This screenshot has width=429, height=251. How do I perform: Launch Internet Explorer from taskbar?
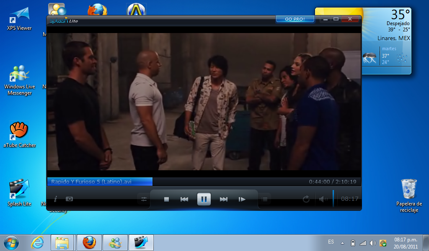pyautogui.click(x=37, y=243)
